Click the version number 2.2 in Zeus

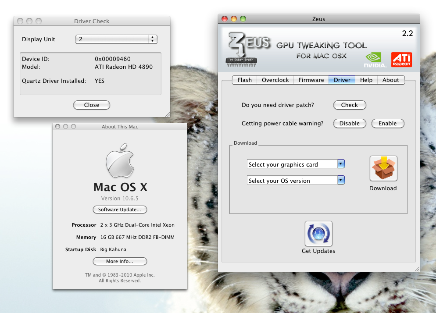(407, 33)
